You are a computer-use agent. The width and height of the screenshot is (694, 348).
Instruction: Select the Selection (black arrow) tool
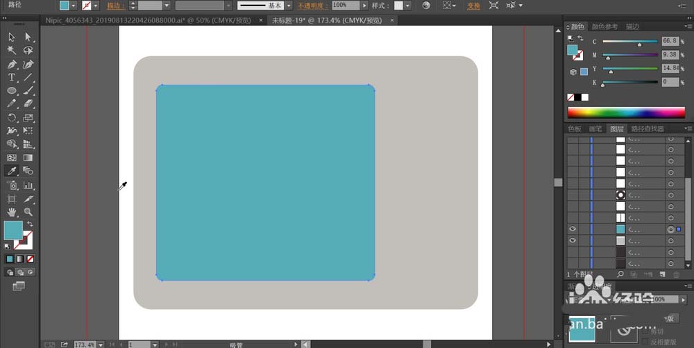click(12, 38)
